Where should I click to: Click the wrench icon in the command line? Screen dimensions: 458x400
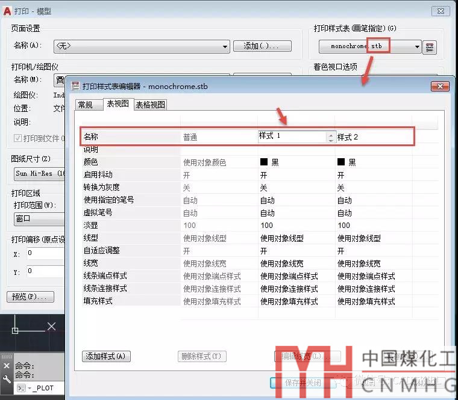tap(7, 380)
